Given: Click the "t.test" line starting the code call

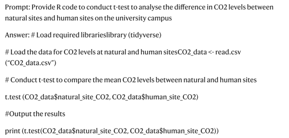Looking at the screenshot, I should click(101, 97).
